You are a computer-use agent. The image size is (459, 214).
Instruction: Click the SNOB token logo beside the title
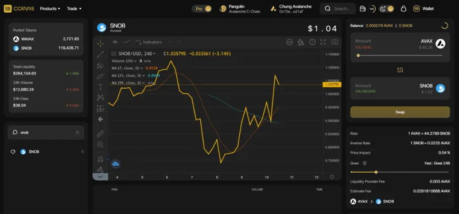pyautogui.click(x=102, y=27)
